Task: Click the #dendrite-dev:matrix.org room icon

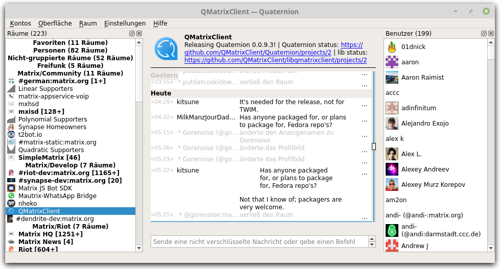Action: click(10, 218)
